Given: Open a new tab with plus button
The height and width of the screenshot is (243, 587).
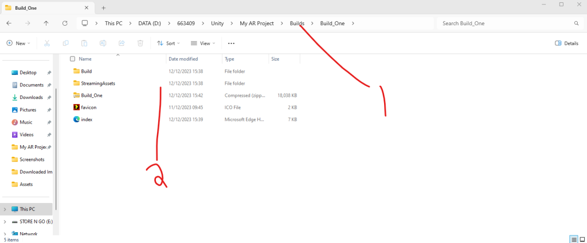Looking at the screenshot, I should 104,7.
